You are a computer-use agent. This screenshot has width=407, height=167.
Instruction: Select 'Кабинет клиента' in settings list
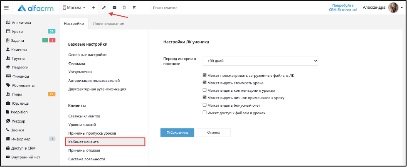[x=84, y=142]
